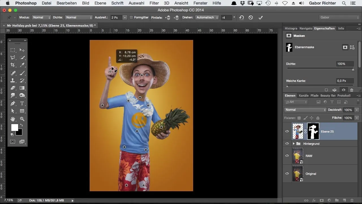Click the Ebene 25 layer mask thumbnail
362x204 pixels.
click(313, 131)
